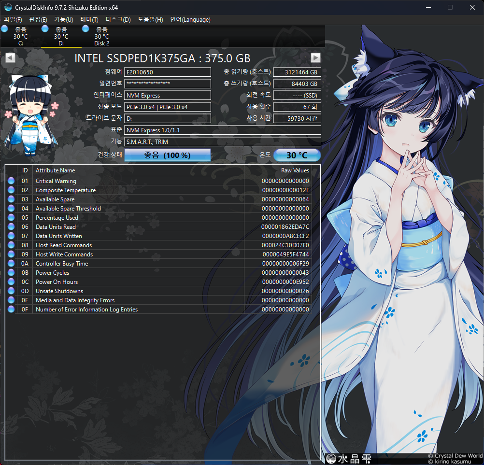Click the status orb for Critical Warning

click(x=12, y=181)
